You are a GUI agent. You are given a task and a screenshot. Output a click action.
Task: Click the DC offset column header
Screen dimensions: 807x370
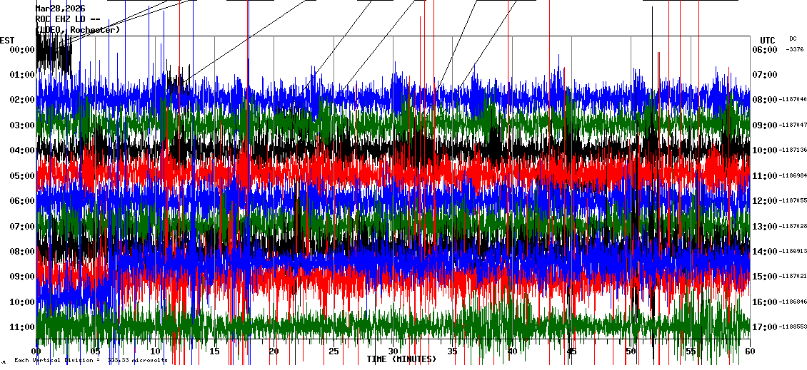coord(793,38)
